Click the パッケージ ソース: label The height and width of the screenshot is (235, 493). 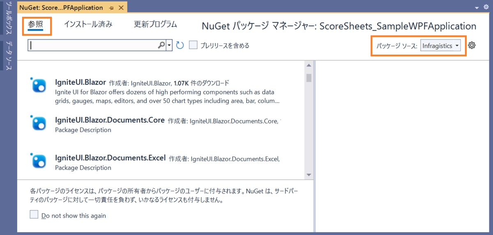point(397,46)
